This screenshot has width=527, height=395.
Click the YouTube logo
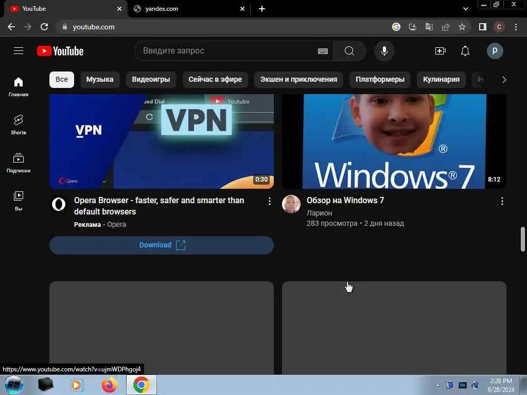pyautogui.click(x=60, y=51)
